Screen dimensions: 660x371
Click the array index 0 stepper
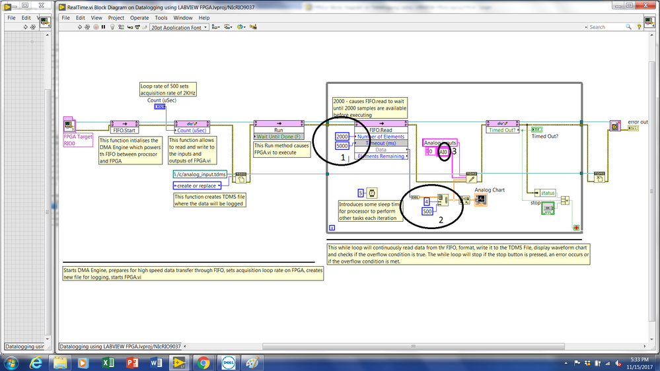429,151
